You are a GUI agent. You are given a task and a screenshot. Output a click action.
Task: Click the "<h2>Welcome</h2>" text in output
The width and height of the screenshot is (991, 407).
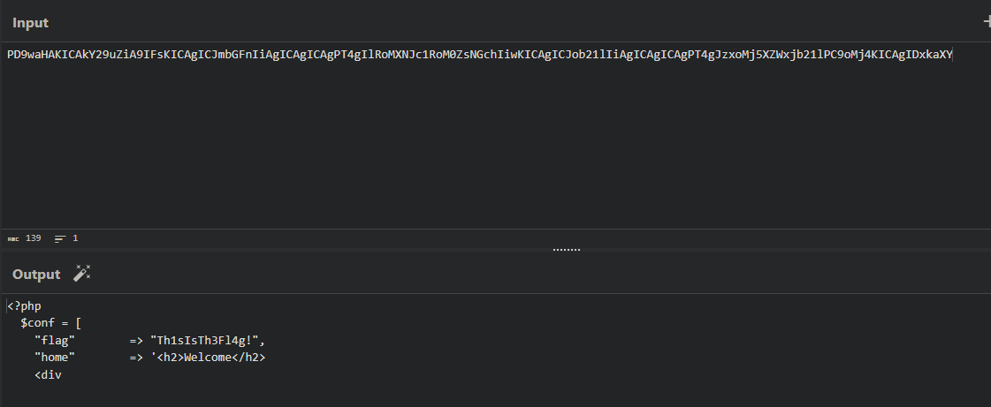click(212, 358)
